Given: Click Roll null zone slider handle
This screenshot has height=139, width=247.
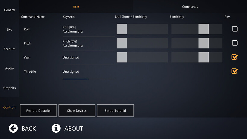Looking at the screenshot, I should coord(122,29).
